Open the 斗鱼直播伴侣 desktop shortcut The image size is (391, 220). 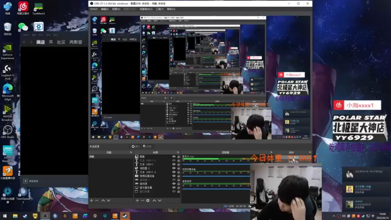7,173
